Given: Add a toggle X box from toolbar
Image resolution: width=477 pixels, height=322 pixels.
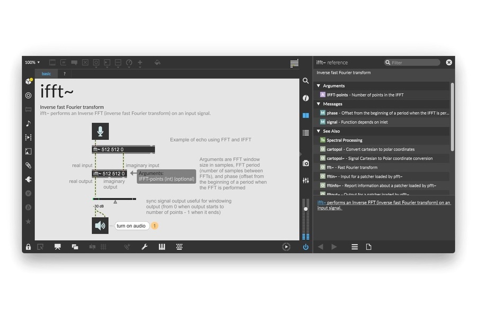Looking at the screenshot, I should [85, 62].
